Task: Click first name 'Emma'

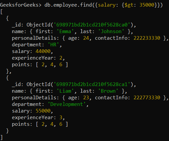Action: (x=65, y=31)
